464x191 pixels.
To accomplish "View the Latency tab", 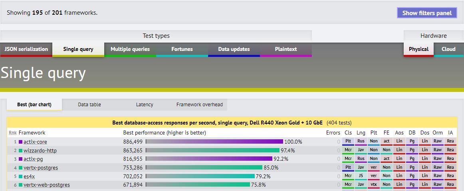I will pyautogui.click(x=145, y=105).
